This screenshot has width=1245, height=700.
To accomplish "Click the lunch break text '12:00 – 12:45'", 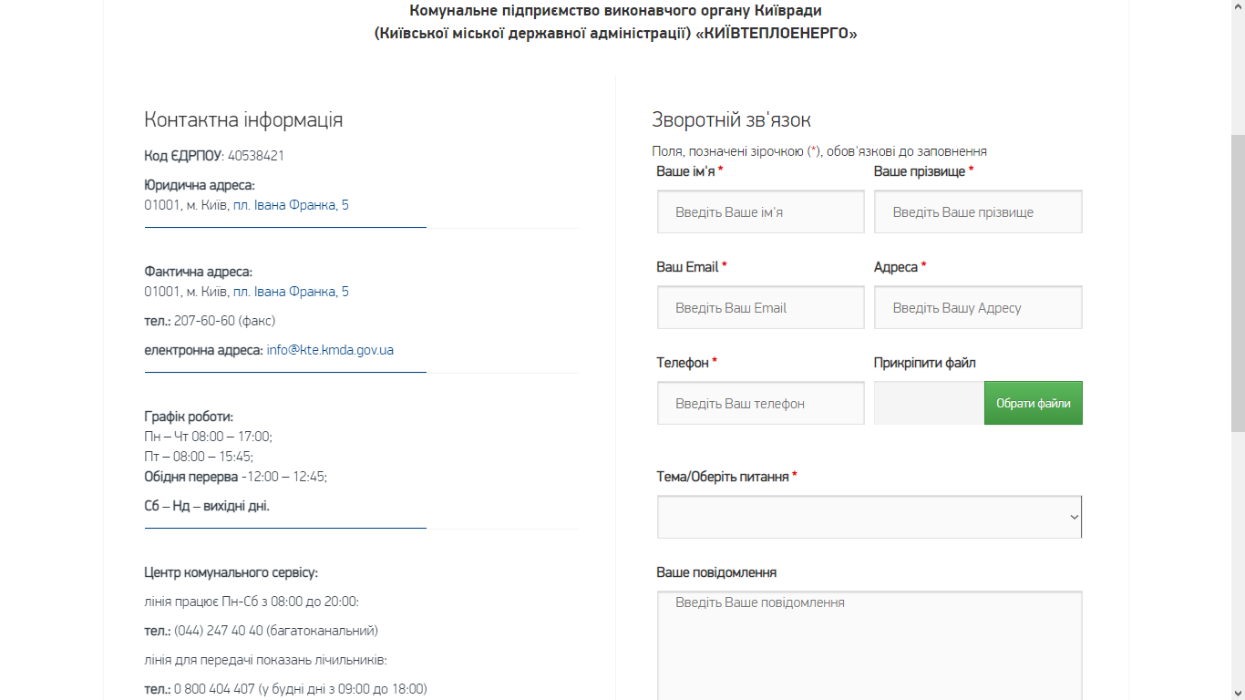I will (284, 477).
